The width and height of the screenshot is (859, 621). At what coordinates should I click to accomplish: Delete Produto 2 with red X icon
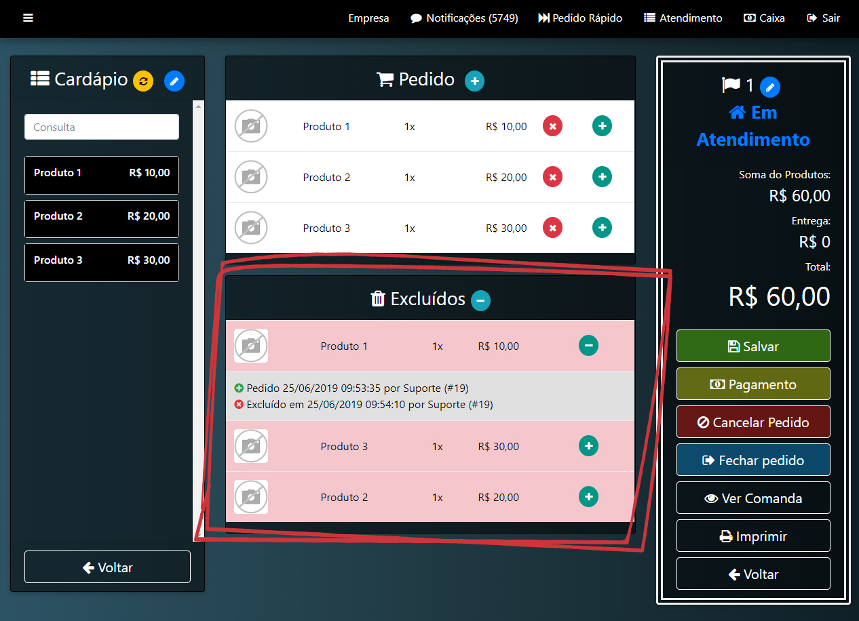tap(552, 177)
